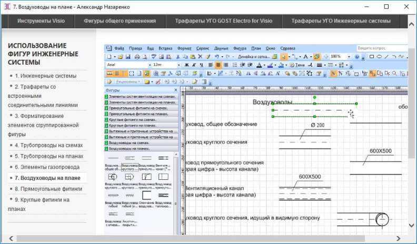Open the Справка menu

288,48
